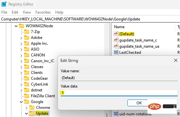Select the LastChecked value
Image resolution: width=180 pixels, height=117 pixels.
pos(130,53)
